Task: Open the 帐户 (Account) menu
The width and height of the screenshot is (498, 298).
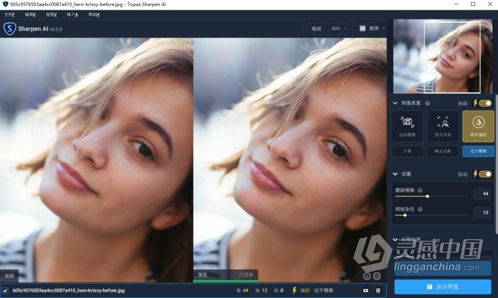Action: [73, 15]
